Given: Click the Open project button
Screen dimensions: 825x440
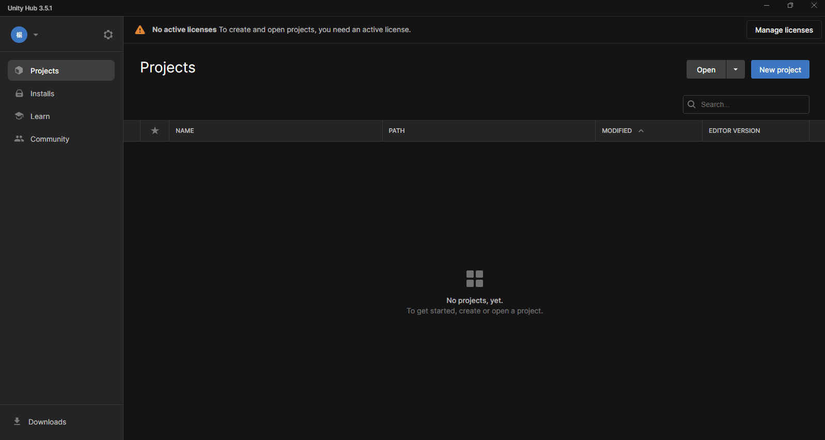Looking at the screenshot, I should tap(706, 69).
